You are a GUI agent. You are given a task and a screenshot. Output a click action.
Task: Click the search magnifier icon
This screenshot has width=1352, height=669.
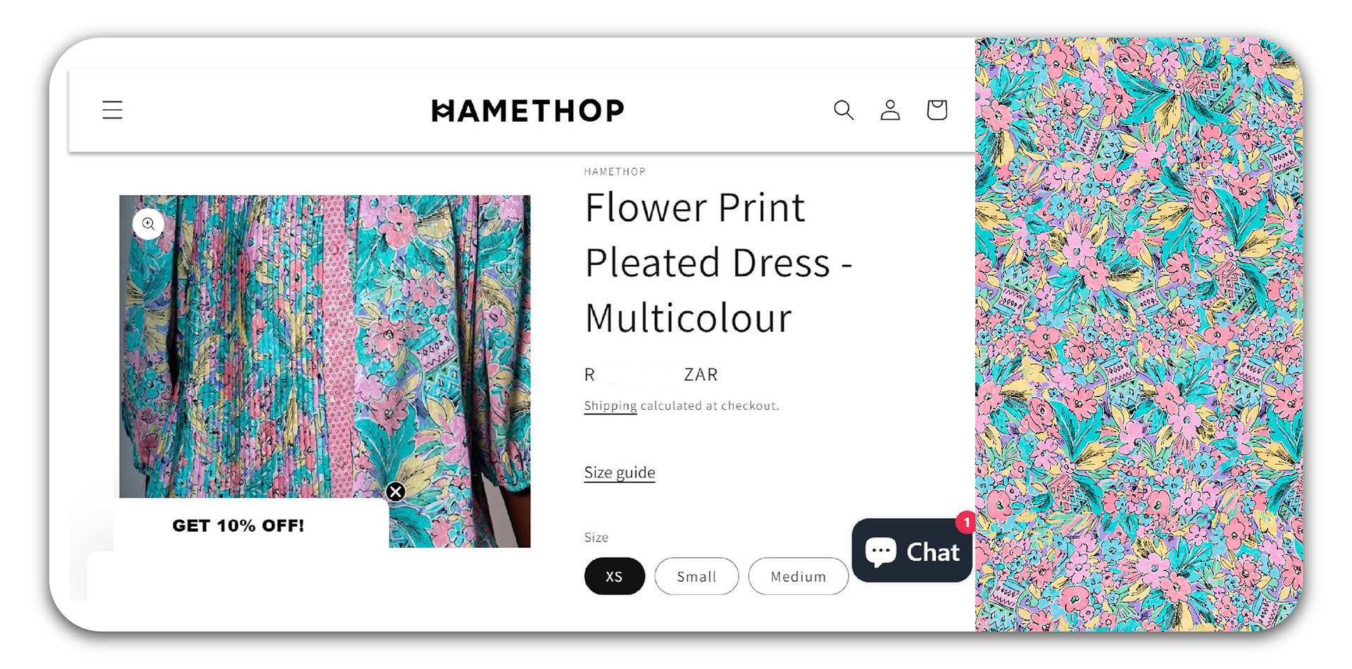tap(844, 110)
